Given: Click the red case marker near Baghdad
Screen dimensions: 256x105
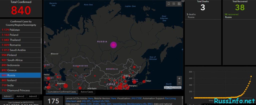Looking at the screenshot, I should [x=65, y=86].
